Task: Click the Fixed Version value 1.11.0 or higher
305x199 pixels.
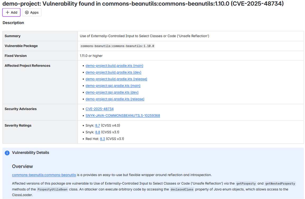Action: pyautogui.click(x=91, y=56)
